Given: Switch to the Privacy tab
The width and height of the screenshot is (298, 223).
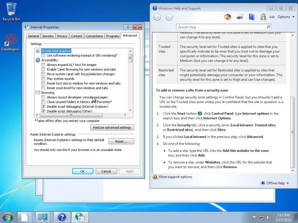Looking at the screenshot, I should (62, 36).
